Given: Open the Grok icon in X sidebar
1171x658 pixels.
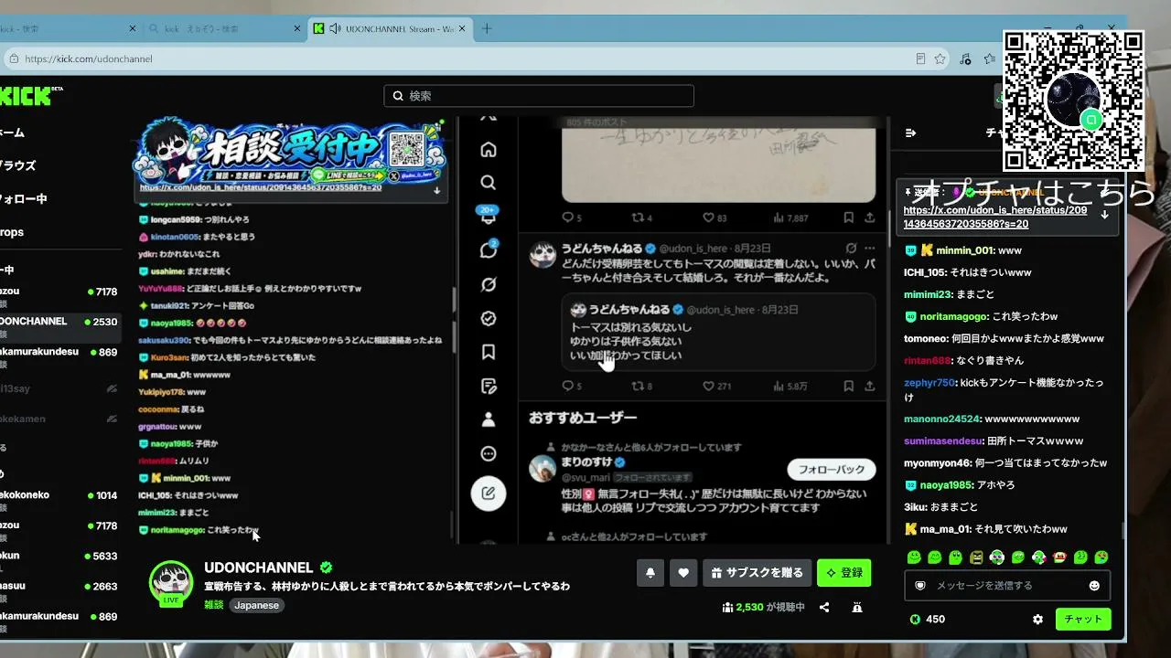Looking at the screenshot, I should [489, 284].
